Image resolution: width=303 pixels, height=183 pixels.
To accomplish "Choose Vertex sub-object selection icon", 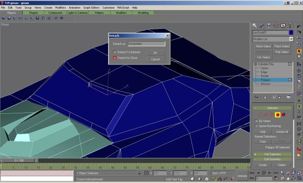I will coord(260,115).
